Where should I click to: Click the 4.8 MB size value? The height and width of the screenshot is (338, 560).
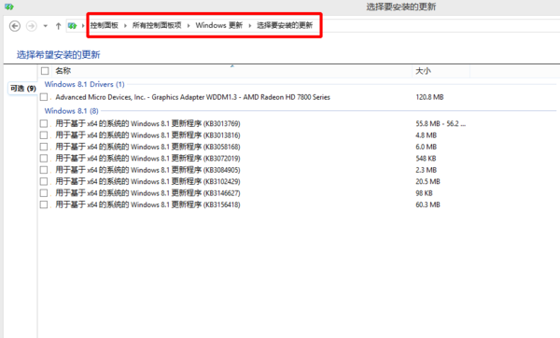pyautogui.click(x=427, y=135)
